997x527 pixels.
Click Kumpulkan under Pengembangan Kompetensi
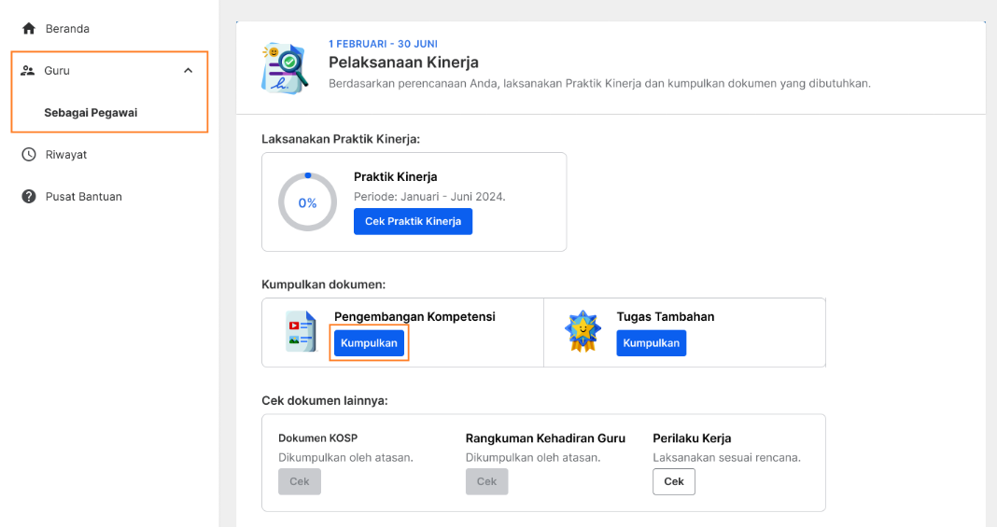point(369,343)
